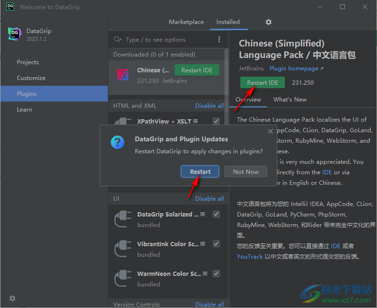Click the question mark icon in update dialog
Screen dimensions: 377x308
(x=118, y=142)
